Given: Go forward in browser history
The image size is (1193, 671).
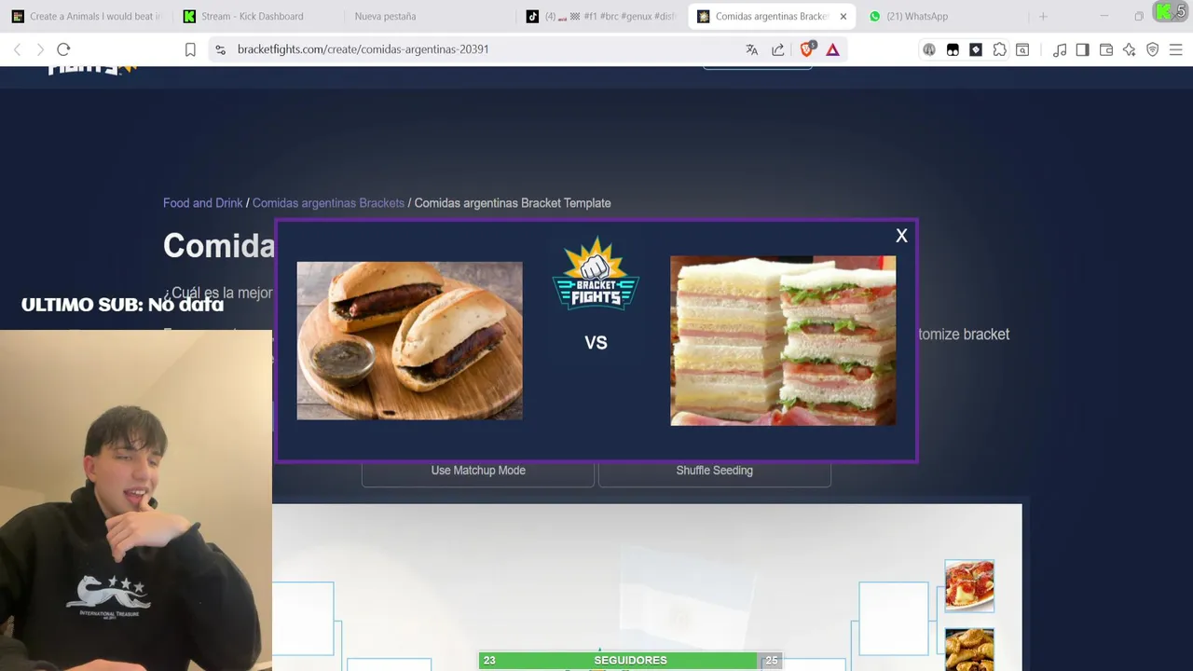Looking at the screenshot, I should pyautogui.click(x=40, y=49).
